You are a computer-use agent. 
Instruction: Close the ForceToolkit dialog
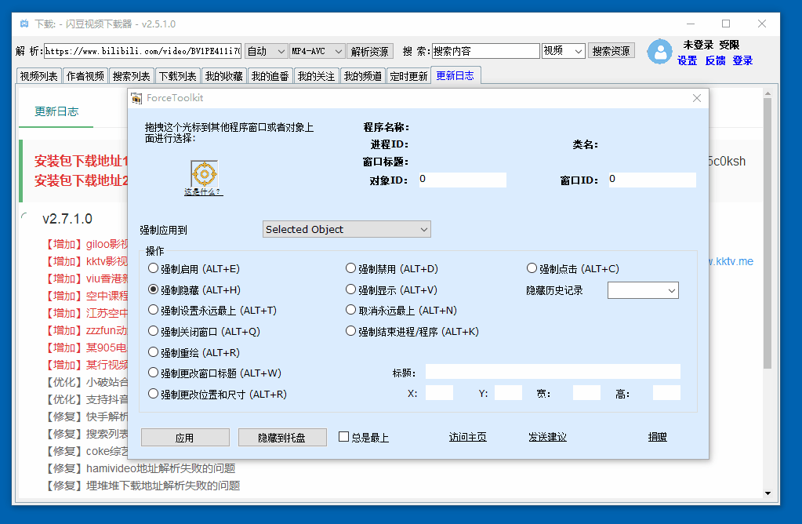(x=696, y=98)
